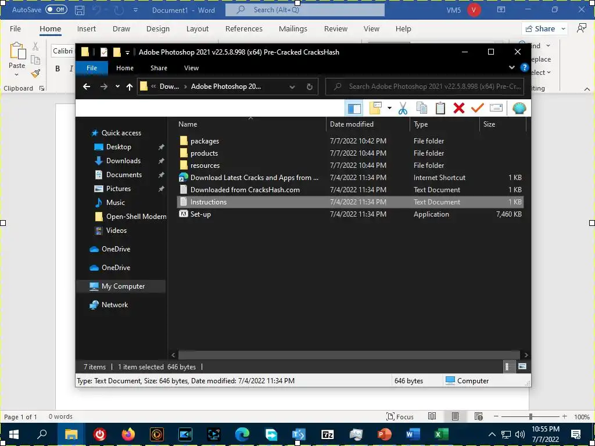Go up one folder level with the up arrow

(x=130, y=87)
